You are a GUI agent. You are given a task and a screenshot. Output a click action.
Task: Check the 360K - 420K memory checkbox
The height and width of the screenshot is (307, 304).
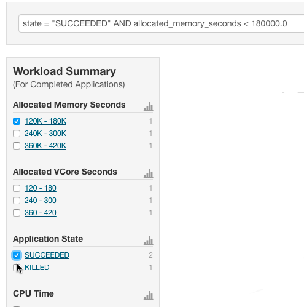pyautogui.click(x=17, y=146)
